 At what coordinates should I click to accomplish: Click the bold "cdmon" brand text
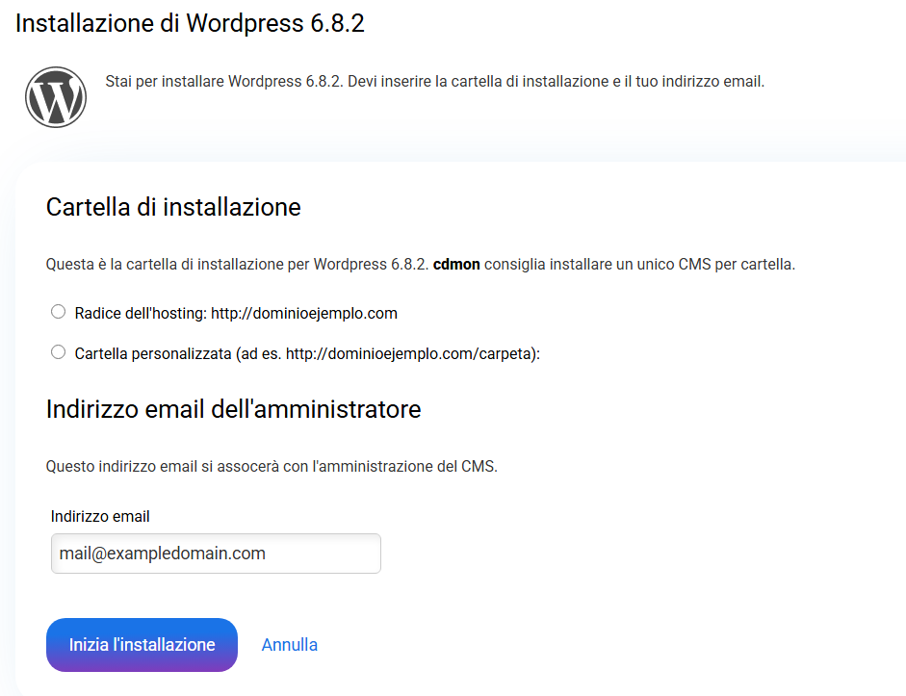point(456,264)
